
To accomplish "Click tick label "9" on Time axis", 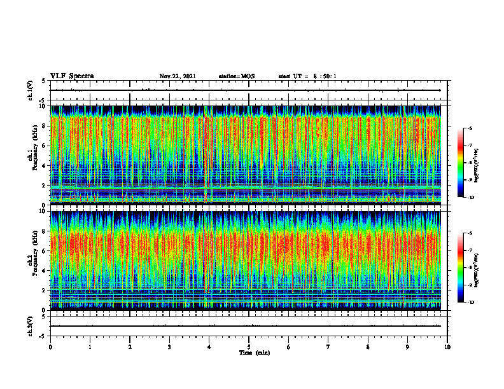I will coord(407,347).
